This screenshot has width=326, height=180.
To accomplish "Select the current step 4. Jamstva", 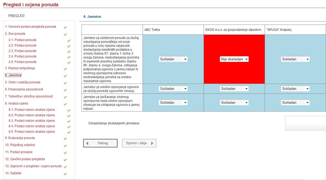I will [13, 75].
